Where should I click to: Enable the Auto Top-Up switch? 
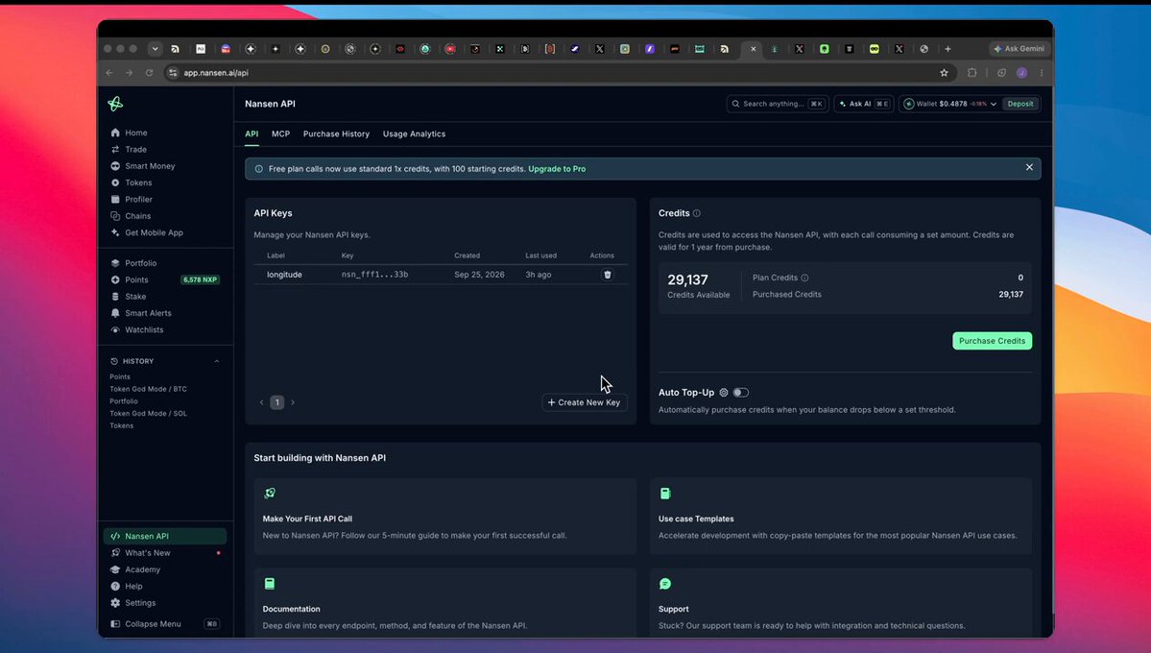(741, 393)
